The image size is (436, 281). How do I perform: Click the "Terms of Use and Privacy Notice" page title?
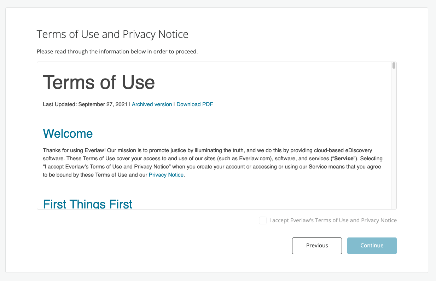(x=112, y=34)
